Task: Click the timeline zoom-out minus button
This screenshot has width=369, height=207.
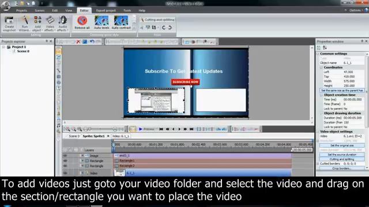Action: coord(86,129)
